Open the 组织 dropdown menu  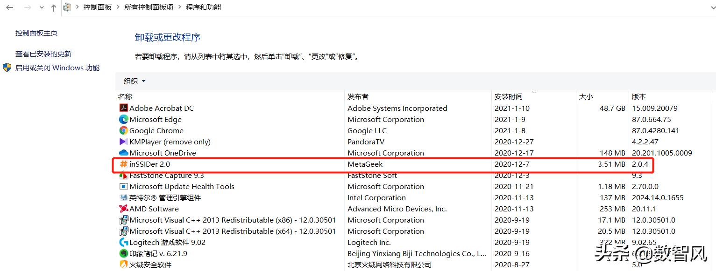tap(134, 81)
